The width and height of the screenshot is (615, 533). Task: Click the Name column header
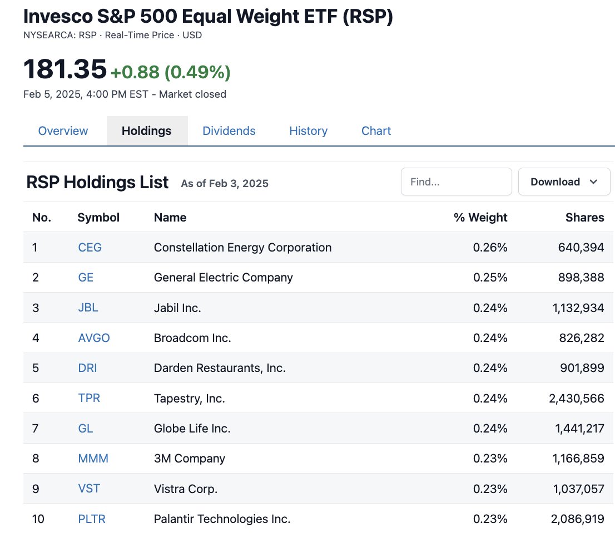coord(170,217)
